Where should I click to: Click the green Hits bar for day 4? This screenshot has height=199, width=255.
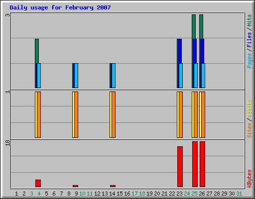[x=37, y=51]
